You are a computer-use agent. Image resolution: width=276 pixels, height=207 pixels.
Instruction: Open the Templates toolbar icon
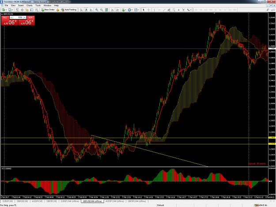(x=136, y=10)
